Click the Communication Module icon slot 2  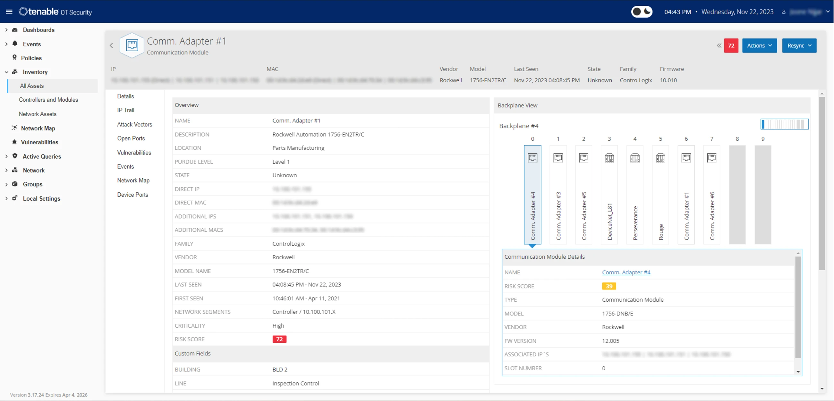coord(583,157)
